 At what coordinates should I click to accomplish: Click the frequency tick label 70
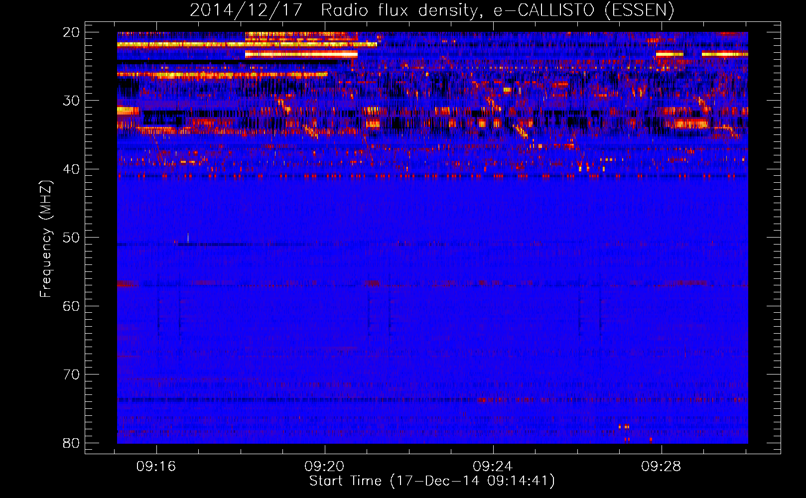click(x=71, y=374)
